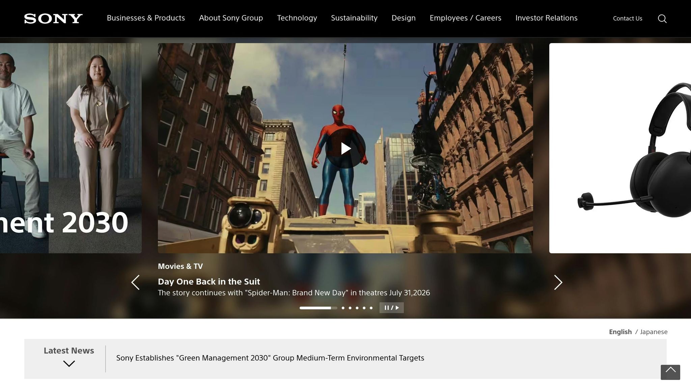Image resolution: width=691 pixels, height=388 pixels.
Task: Go to Sony logo home
Action: (53, 19)
